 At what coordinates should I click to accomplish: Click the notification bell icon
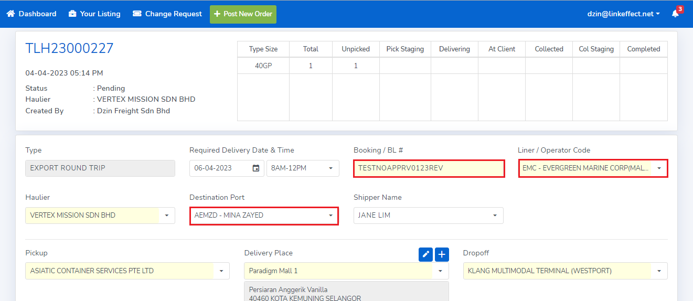(675, 14)
